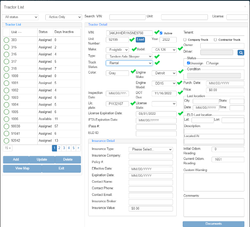
Task: Open the License State dropdown
Action: coord(164,104)
